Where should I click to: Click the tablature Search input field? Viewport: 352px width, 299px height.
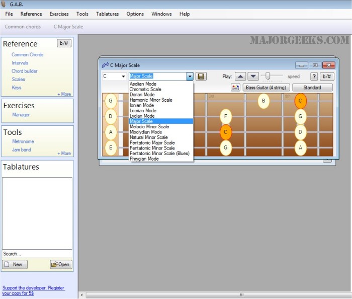(x=37, y=254)
